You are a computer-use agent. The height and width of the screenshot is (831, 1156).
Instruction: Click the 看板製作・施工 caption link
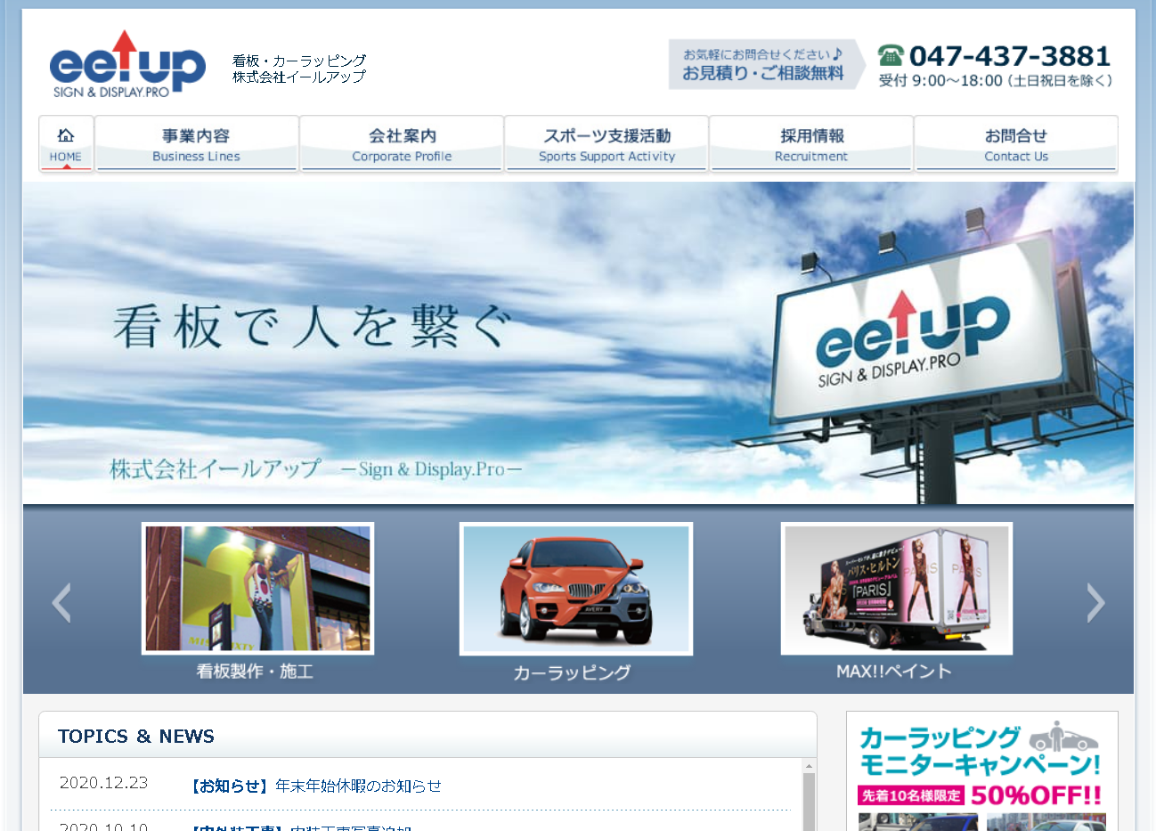point(255,672)
